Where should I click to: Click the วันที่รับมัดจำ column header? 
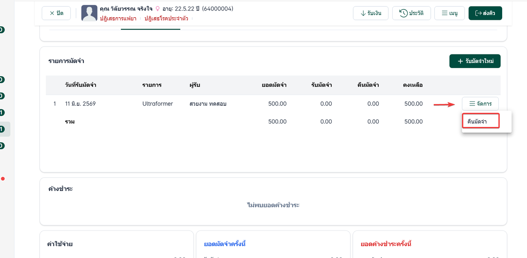coord(81,85)
